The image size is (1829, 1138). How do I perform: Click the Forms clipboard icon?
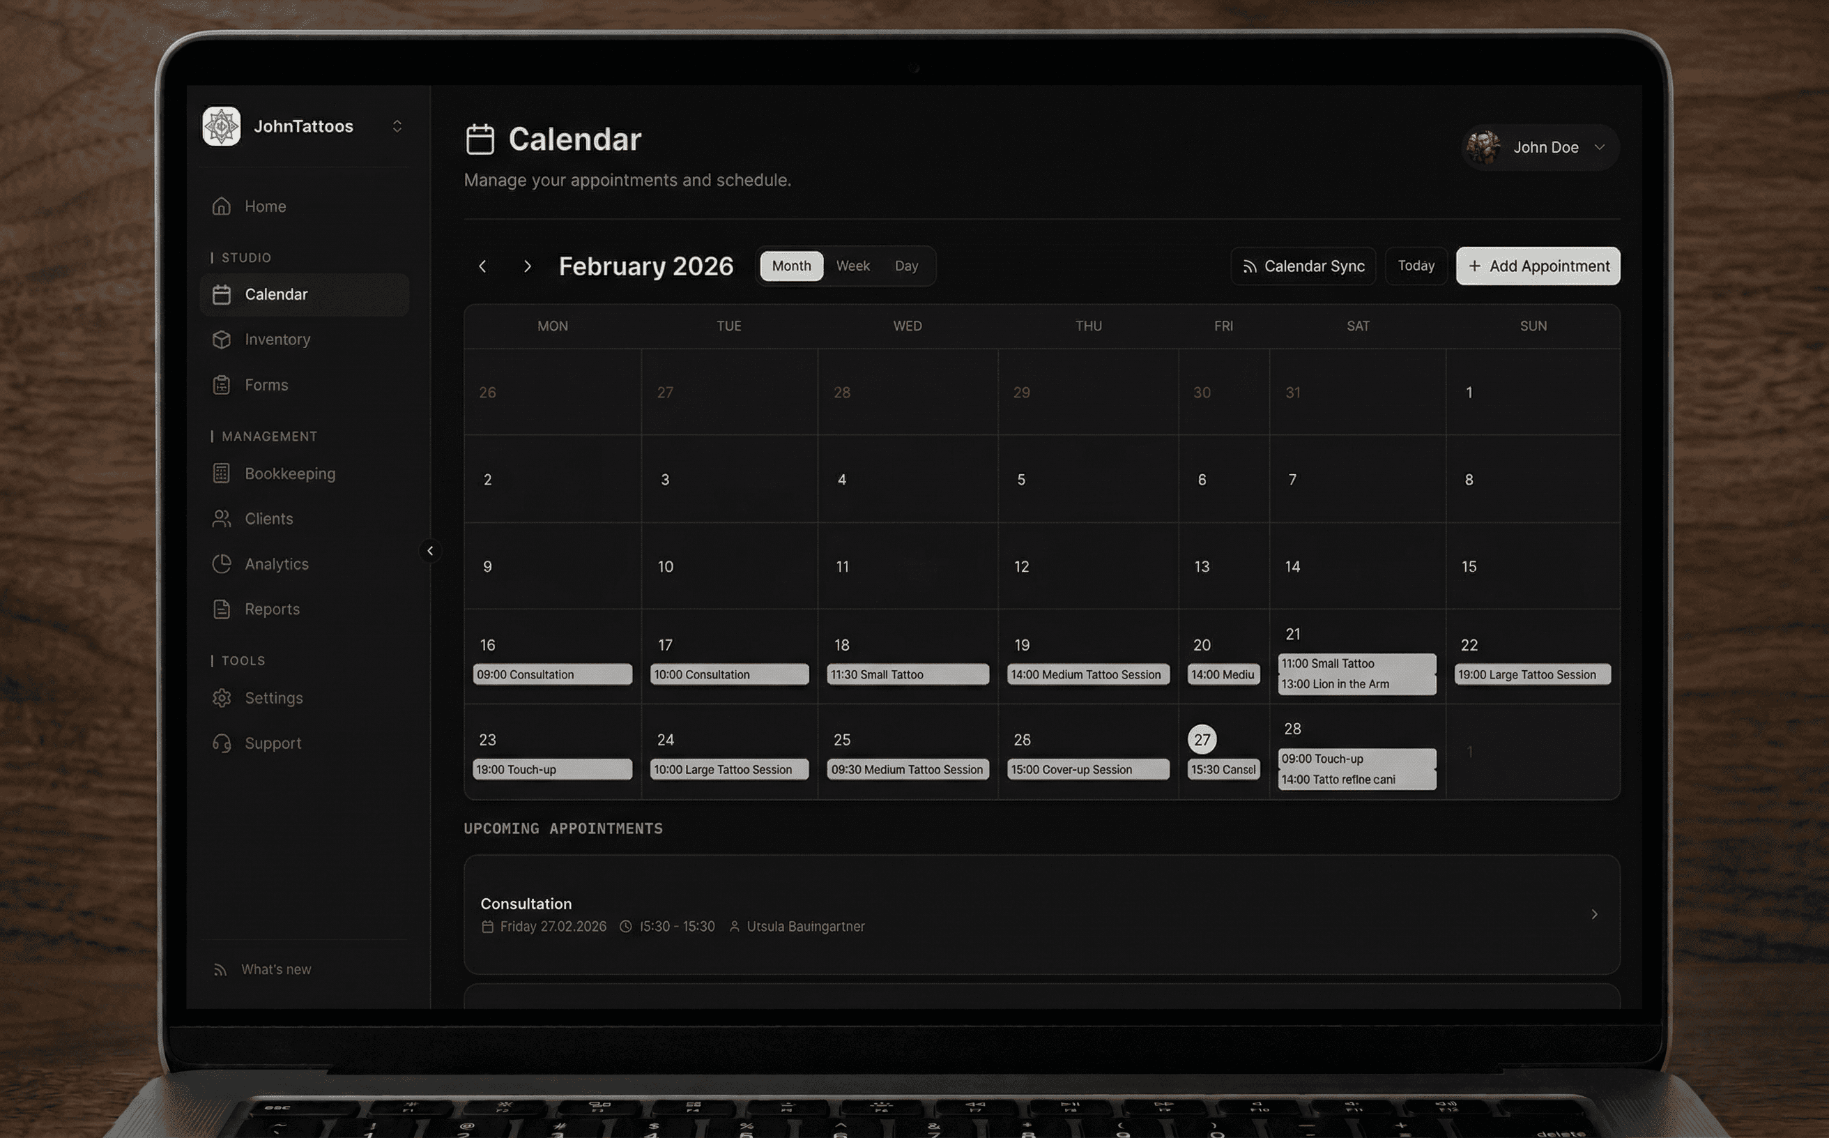[x=221, y=385]
